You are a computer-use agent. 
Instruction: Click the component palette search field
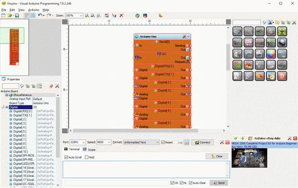[x=247, y=22]
